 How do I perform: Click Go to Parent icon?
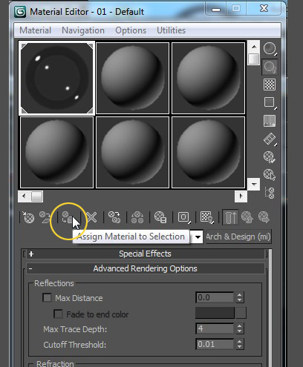pos(247,217)
